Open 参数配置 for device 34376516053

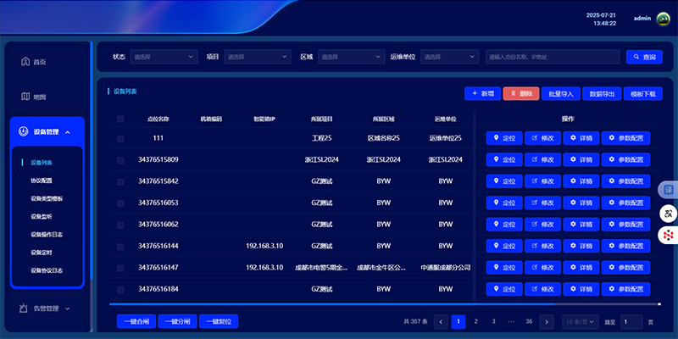point(625,203)
